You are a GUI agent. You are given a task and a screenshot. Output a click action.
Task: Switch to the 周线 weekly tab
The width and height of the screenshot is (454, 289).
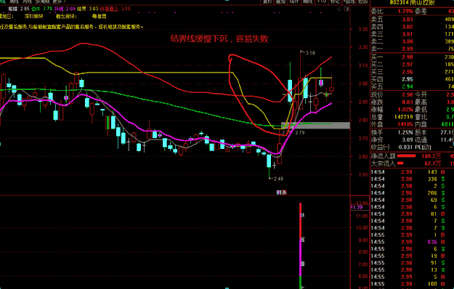tap(14, 1)
